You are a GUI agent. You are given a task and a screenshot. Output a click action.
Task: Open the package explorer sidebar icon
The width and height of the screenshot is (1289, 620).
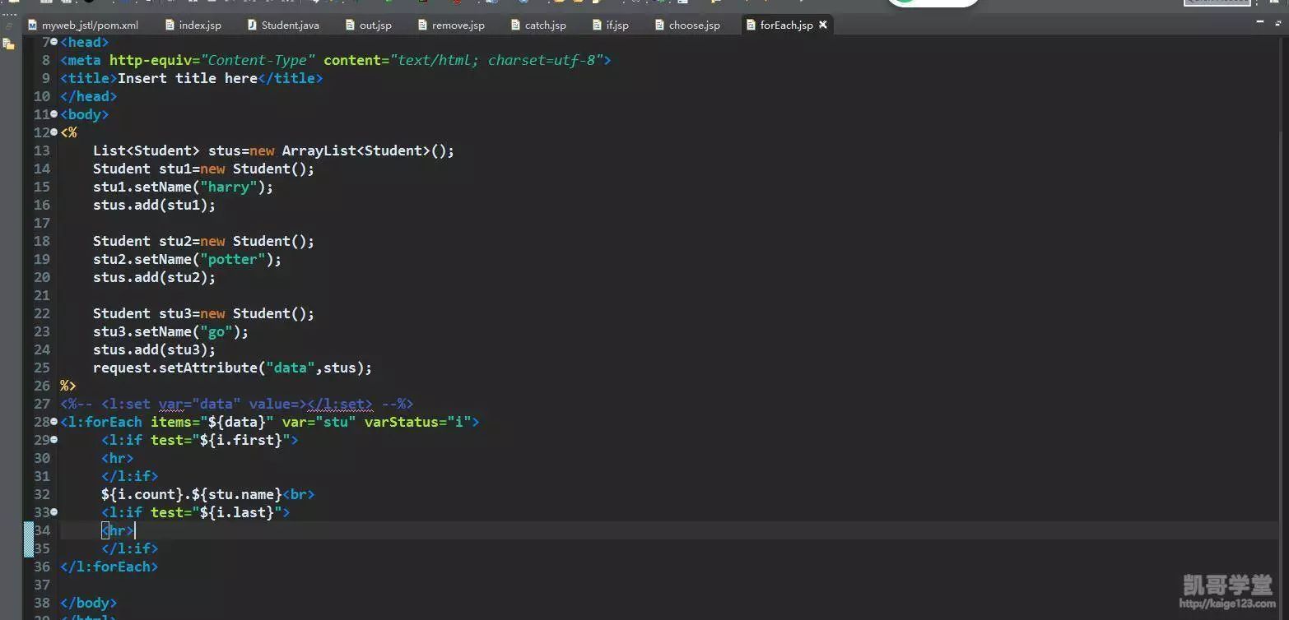click(x=8, y=44)
